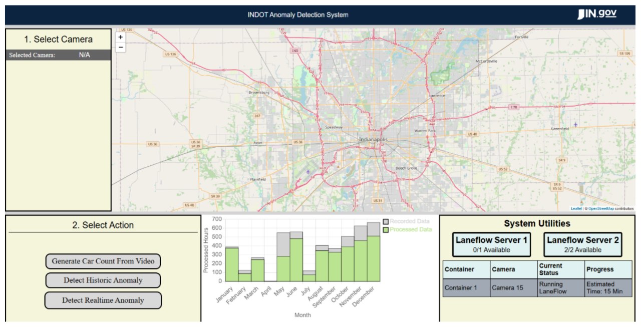Select the Laneflow Server 2 card
The image size is (641, 327).
(582, 244)
